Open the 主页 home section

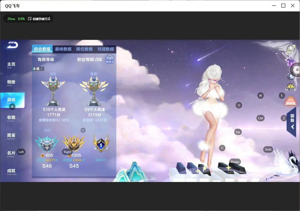pos(11,65)
